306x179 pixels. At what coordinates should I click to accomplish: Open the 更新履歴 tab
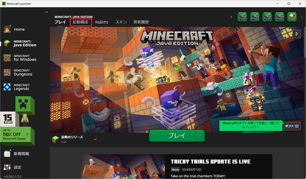click(141, 22)
